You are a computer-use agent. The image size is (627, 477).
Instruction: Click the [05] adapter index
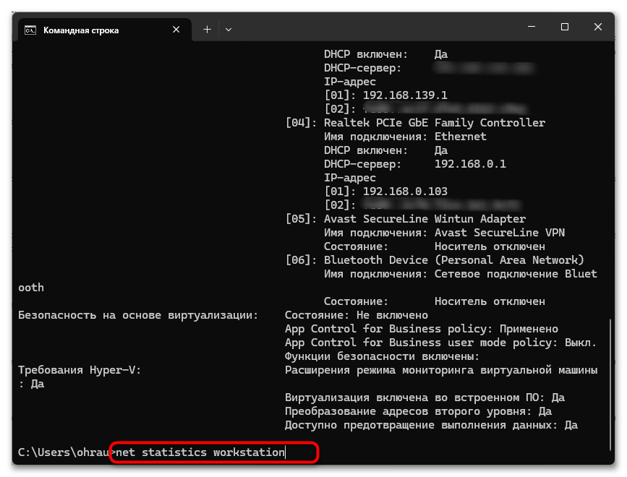(x=301, y=219)
